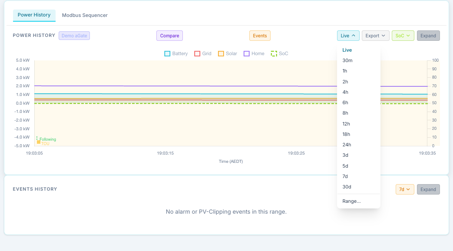Viewport: 453px width, 251px height.
Task: Select 24h in the range menu
Action: (x=358, y=145)
